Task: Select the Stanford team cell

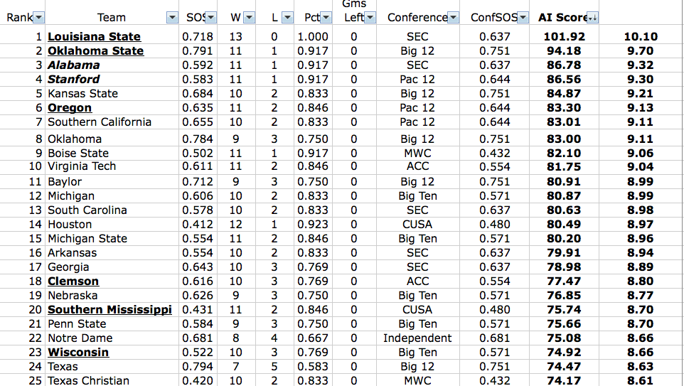Action: click(x=112, y=80)
